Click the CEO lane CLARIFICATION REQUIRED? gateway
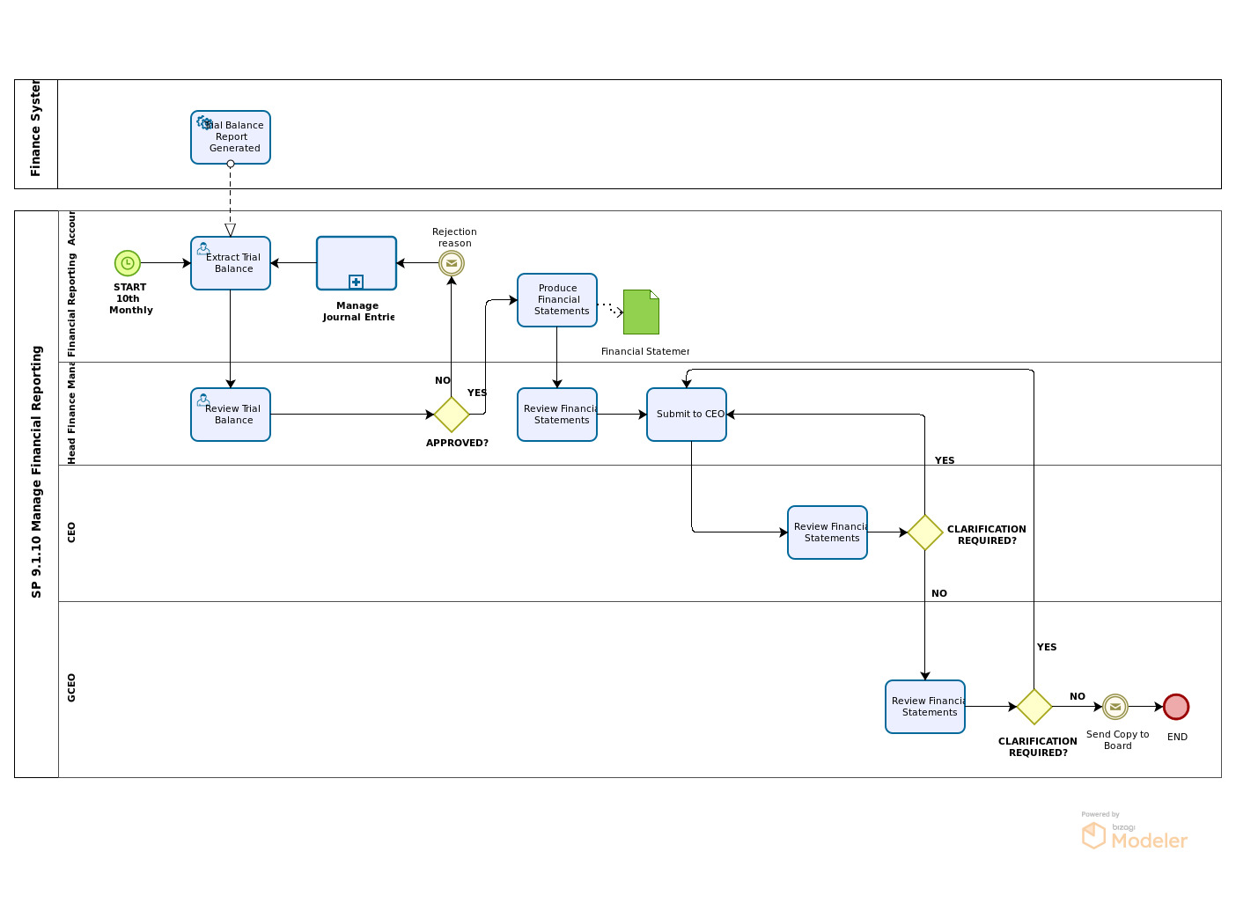Viewport: 1236px width, 918px height. pyautogui.click(x=925, y=532)
